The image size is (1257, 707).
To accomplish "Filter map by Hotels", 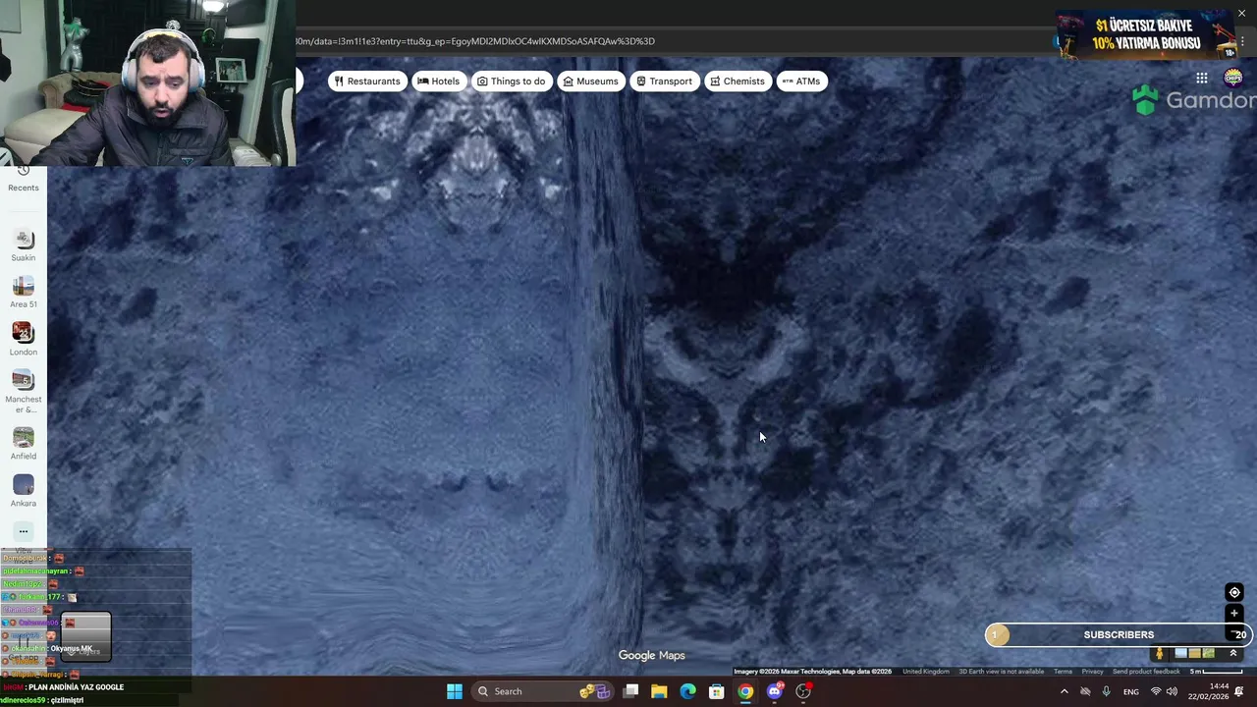I will coord(438,82).
